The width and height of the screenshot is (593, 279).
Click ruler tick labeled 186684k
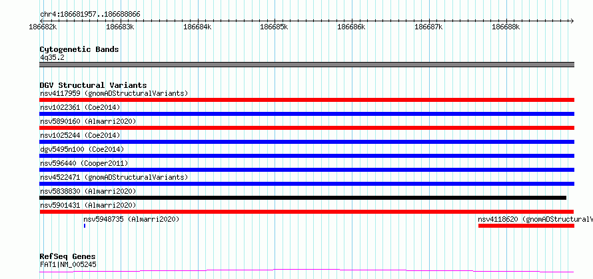point(197,27)
